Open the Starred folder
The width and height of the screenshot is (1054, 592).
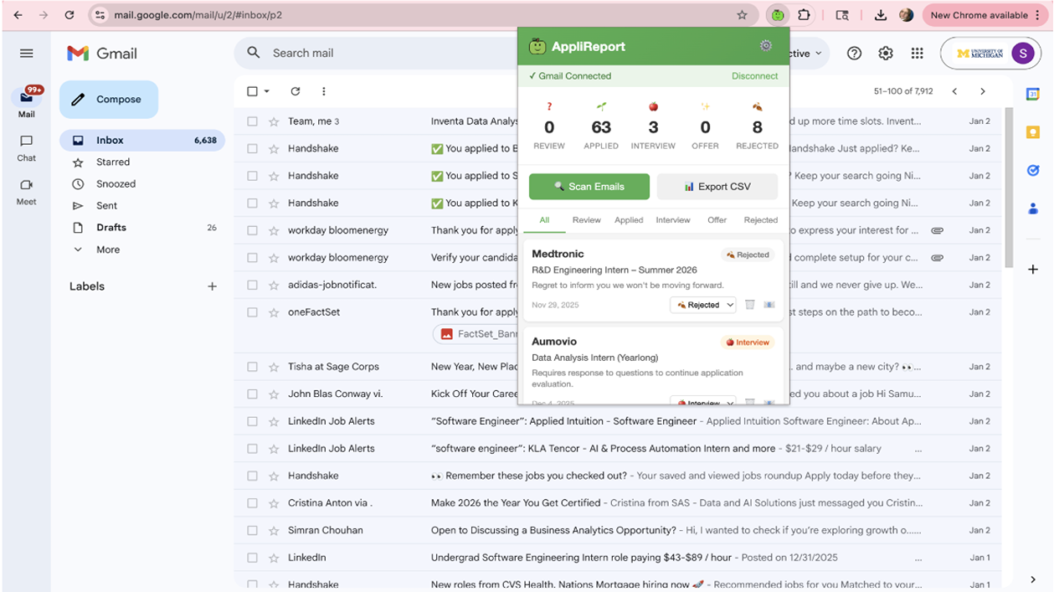coord(142,162)
